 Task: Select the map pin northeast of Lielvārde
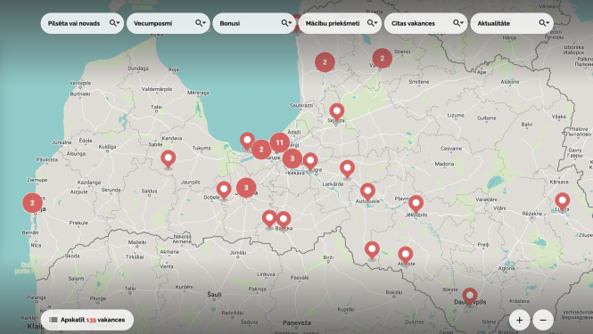pos(347,169)
